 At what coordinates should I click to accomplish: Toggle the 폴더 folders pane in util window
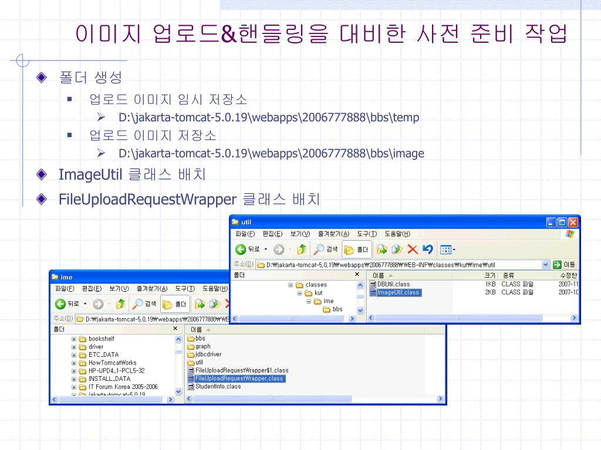coord(356,250)
